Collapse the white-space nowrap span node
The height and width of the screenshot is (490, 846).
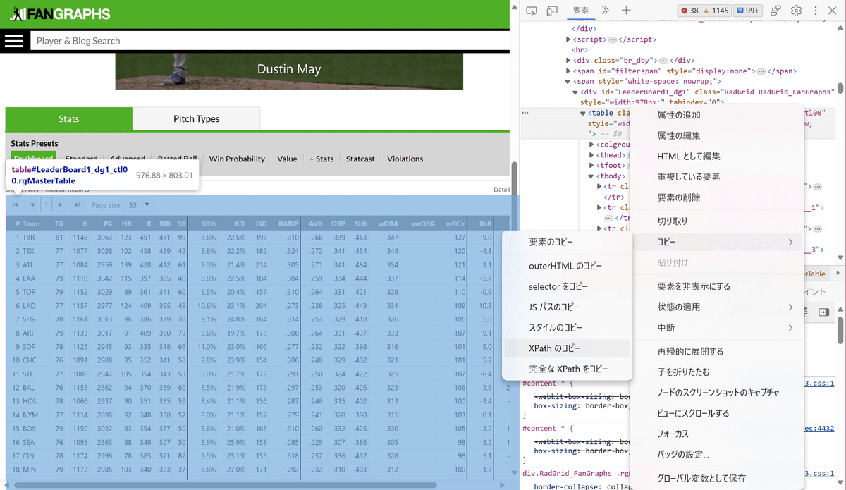(x=568, y=82)
